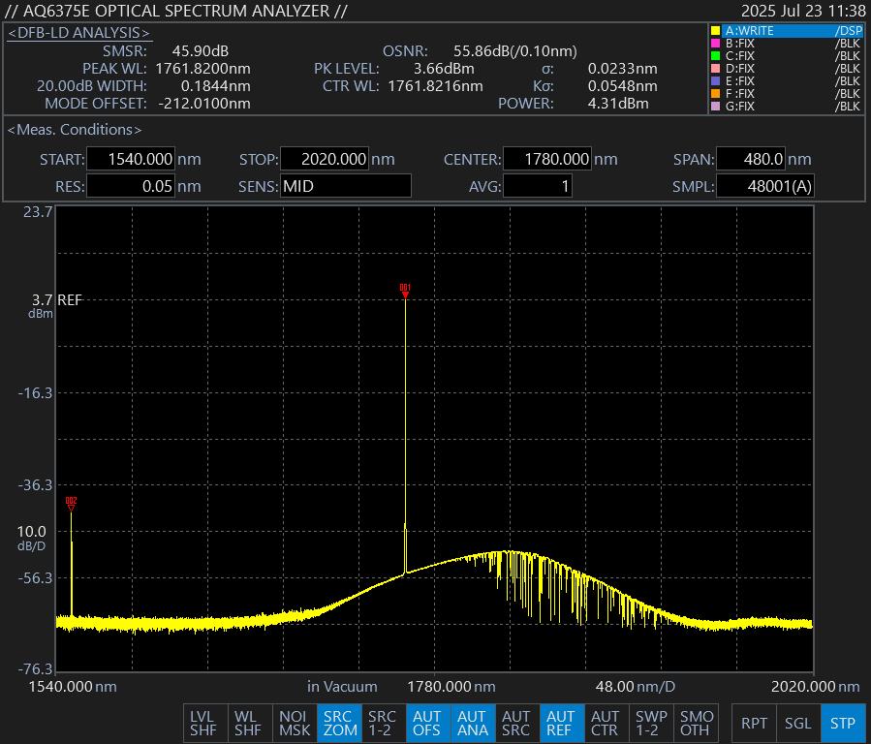Toggle AUT OFS auto offset
This screenshot has height=744, width=871.
427,723
